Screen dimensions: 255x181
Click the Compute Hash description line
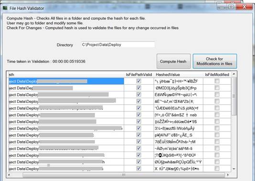coord(76,18)
